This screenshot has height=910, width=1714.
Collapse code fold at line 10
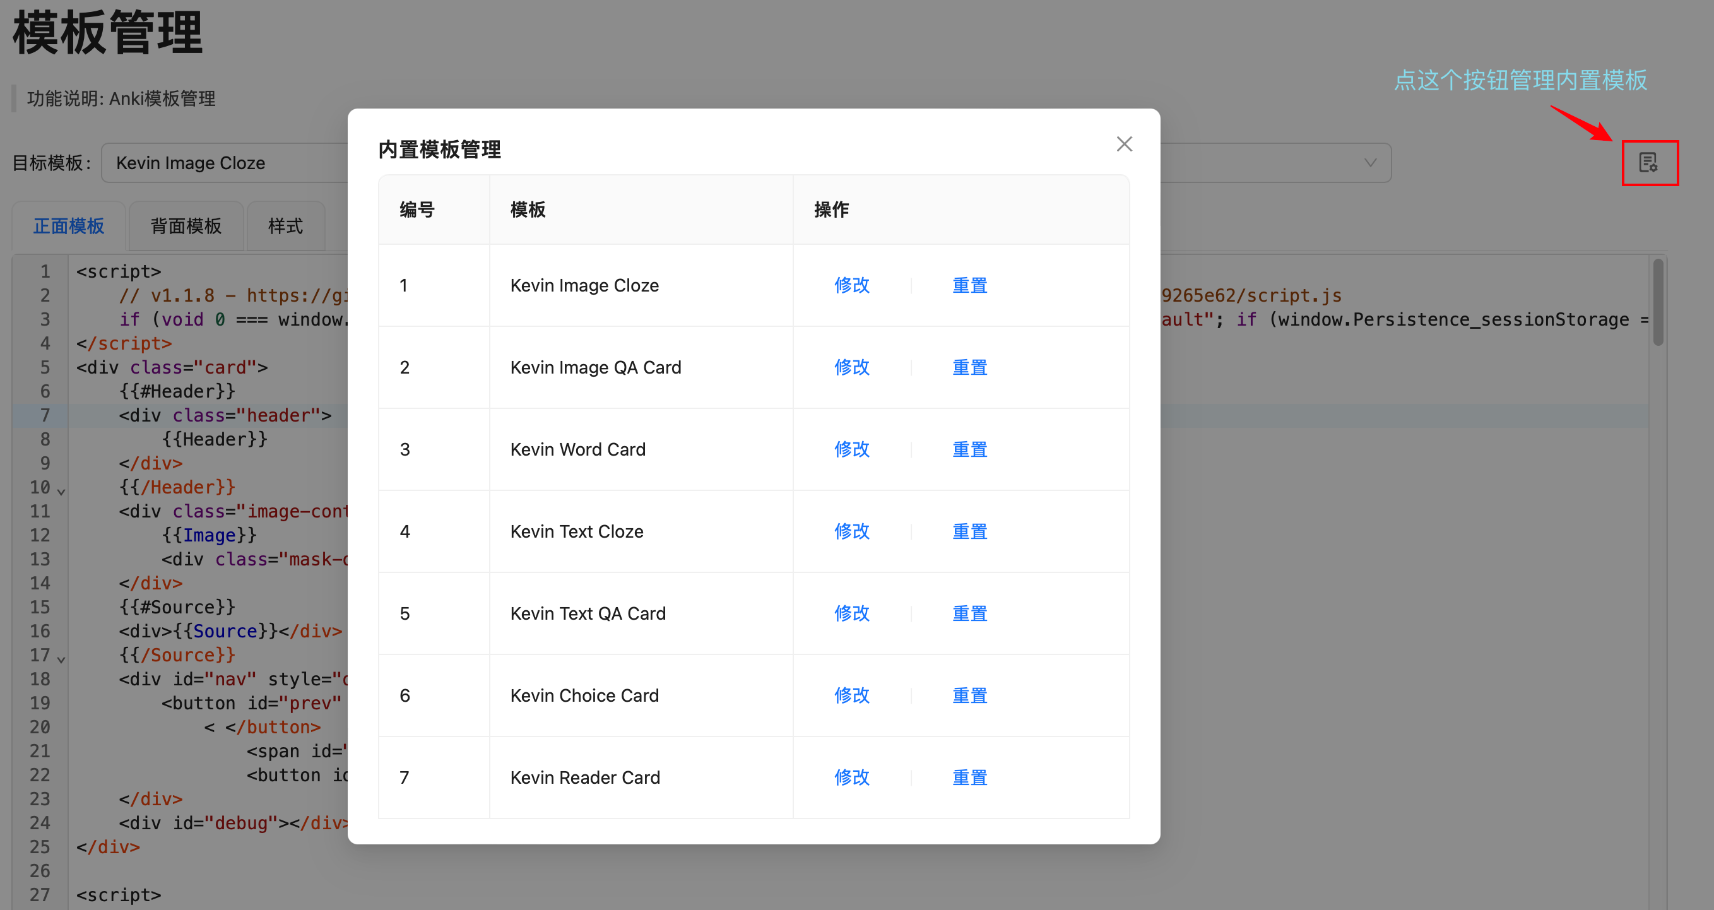(61, 492)
